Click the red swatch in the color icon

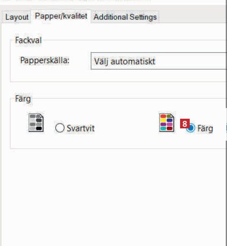163,116
